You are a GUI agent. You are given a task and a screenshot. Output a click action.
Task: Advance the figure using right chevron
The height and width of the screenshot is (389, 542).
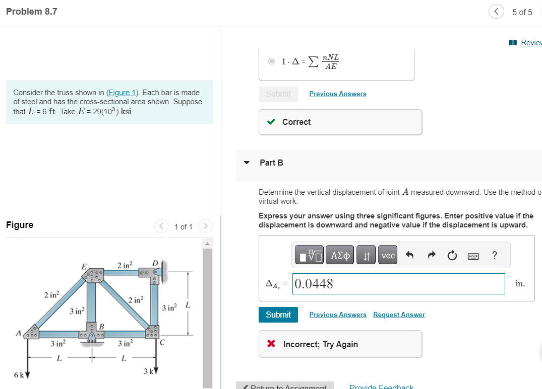click(x=205, y=226)
